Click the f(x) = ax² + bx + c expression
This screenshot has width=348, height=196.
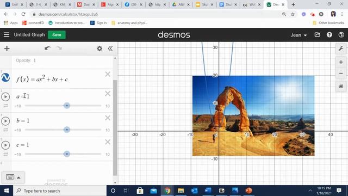(x=42, y=79)
